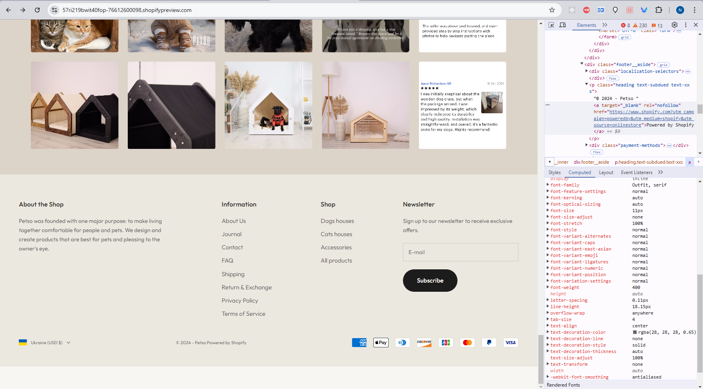Switch to the Styles pane tab
This screenshot has height=389, width=703.
click(554, 172)
